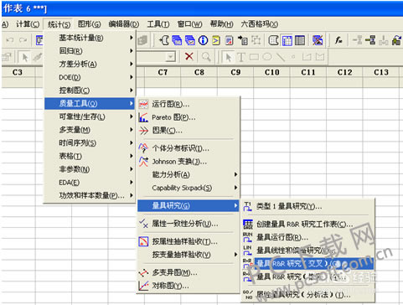This screenshot has height=305, width=403.
Task: Open the 计算(C) menu
Action: (x=28, y=24)
